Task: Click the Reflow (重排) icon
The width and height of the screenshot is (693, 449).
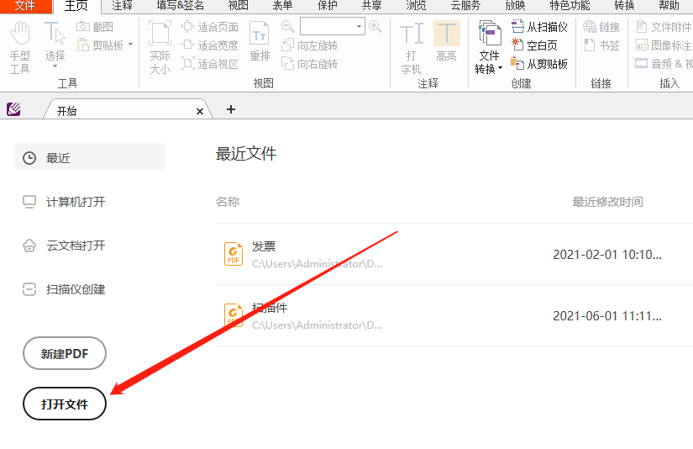Action: (x=260, y=42)
